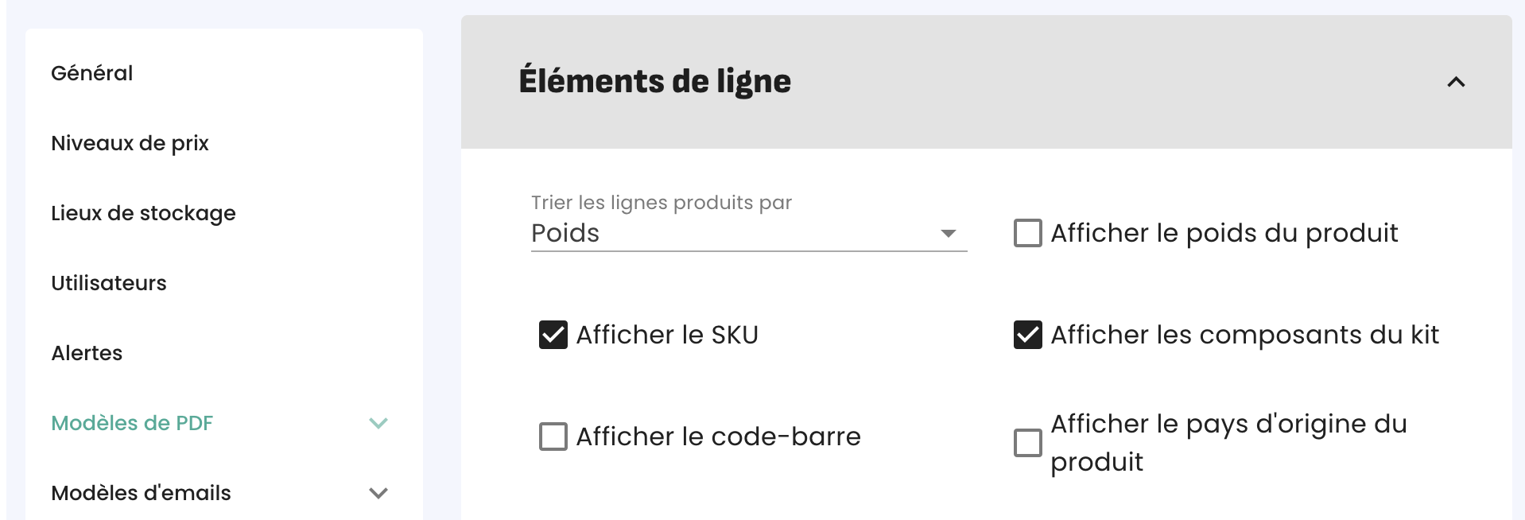Screen dimensions: 1525x520
Task: Enable the Afficher le code-barre checkbox
Action: [553, 437]
